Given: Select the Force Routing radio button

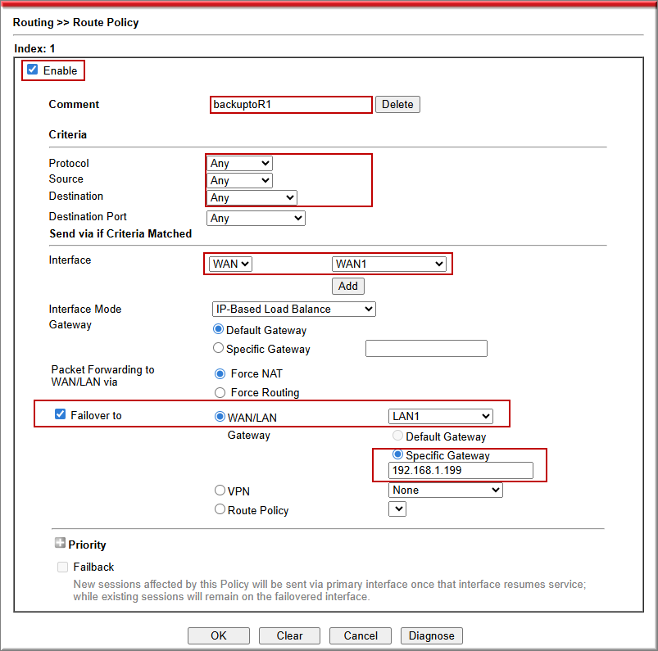Looking at the screenshot, I should pyautogui.click(x=219, y=392).
